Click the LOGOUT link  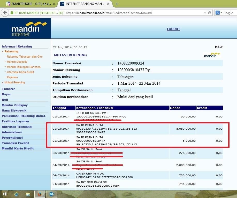[173, 29]
